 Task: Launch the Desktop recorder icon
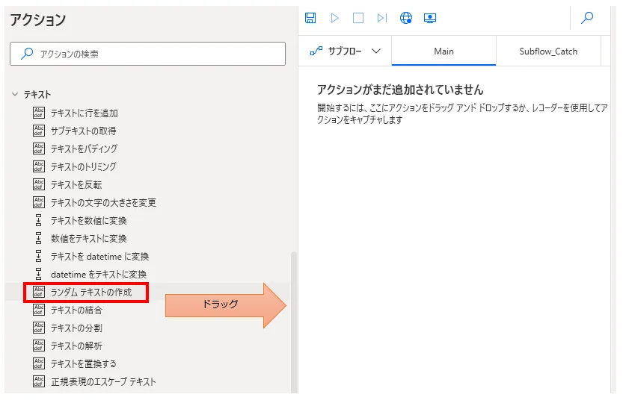coord(430,18)
